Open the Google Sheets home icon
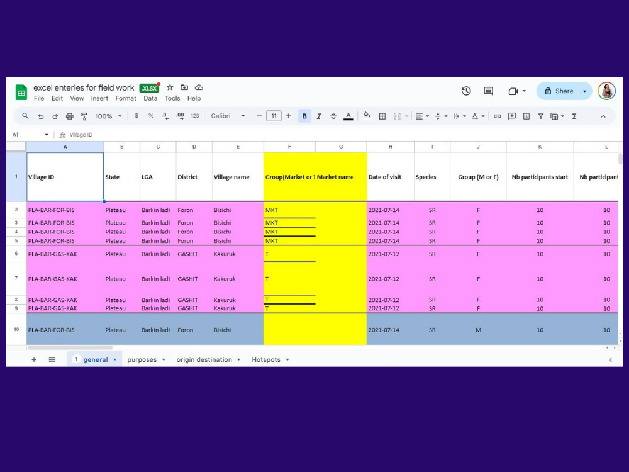This screenshot has height=472, width=629. tap(21, 93)
